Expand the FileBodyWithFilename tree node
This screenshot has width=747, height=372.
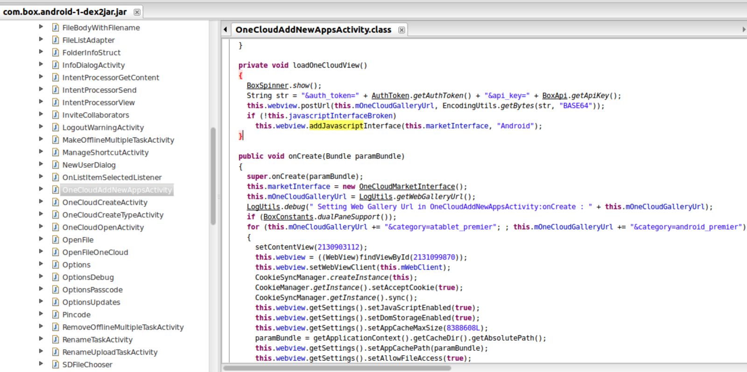(41, 27)
